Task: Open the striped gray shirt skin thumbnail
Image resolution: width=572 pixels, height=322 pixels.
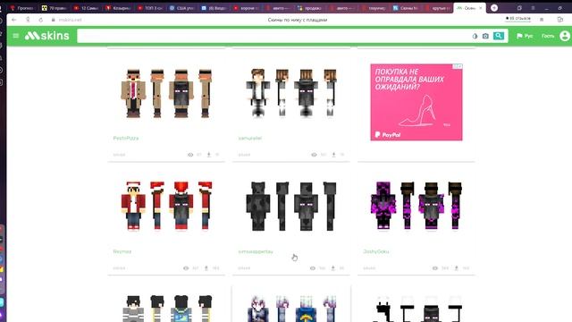Action: tap(166, 309)
